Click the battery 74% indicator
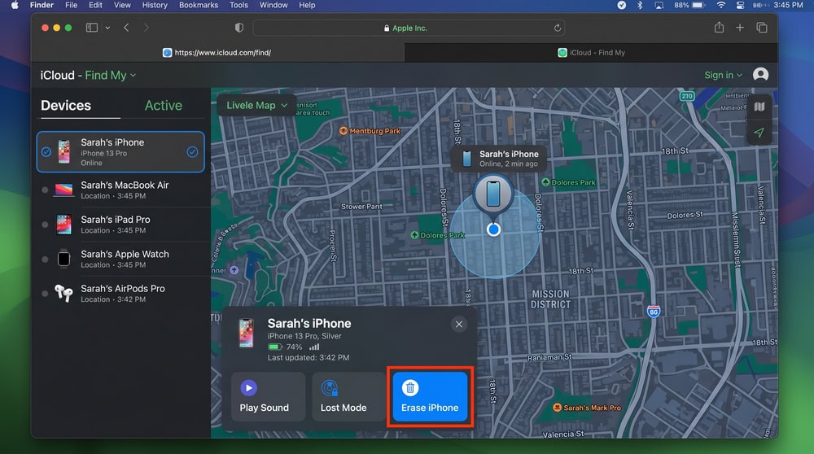814x454 pixels. [285, 347]
